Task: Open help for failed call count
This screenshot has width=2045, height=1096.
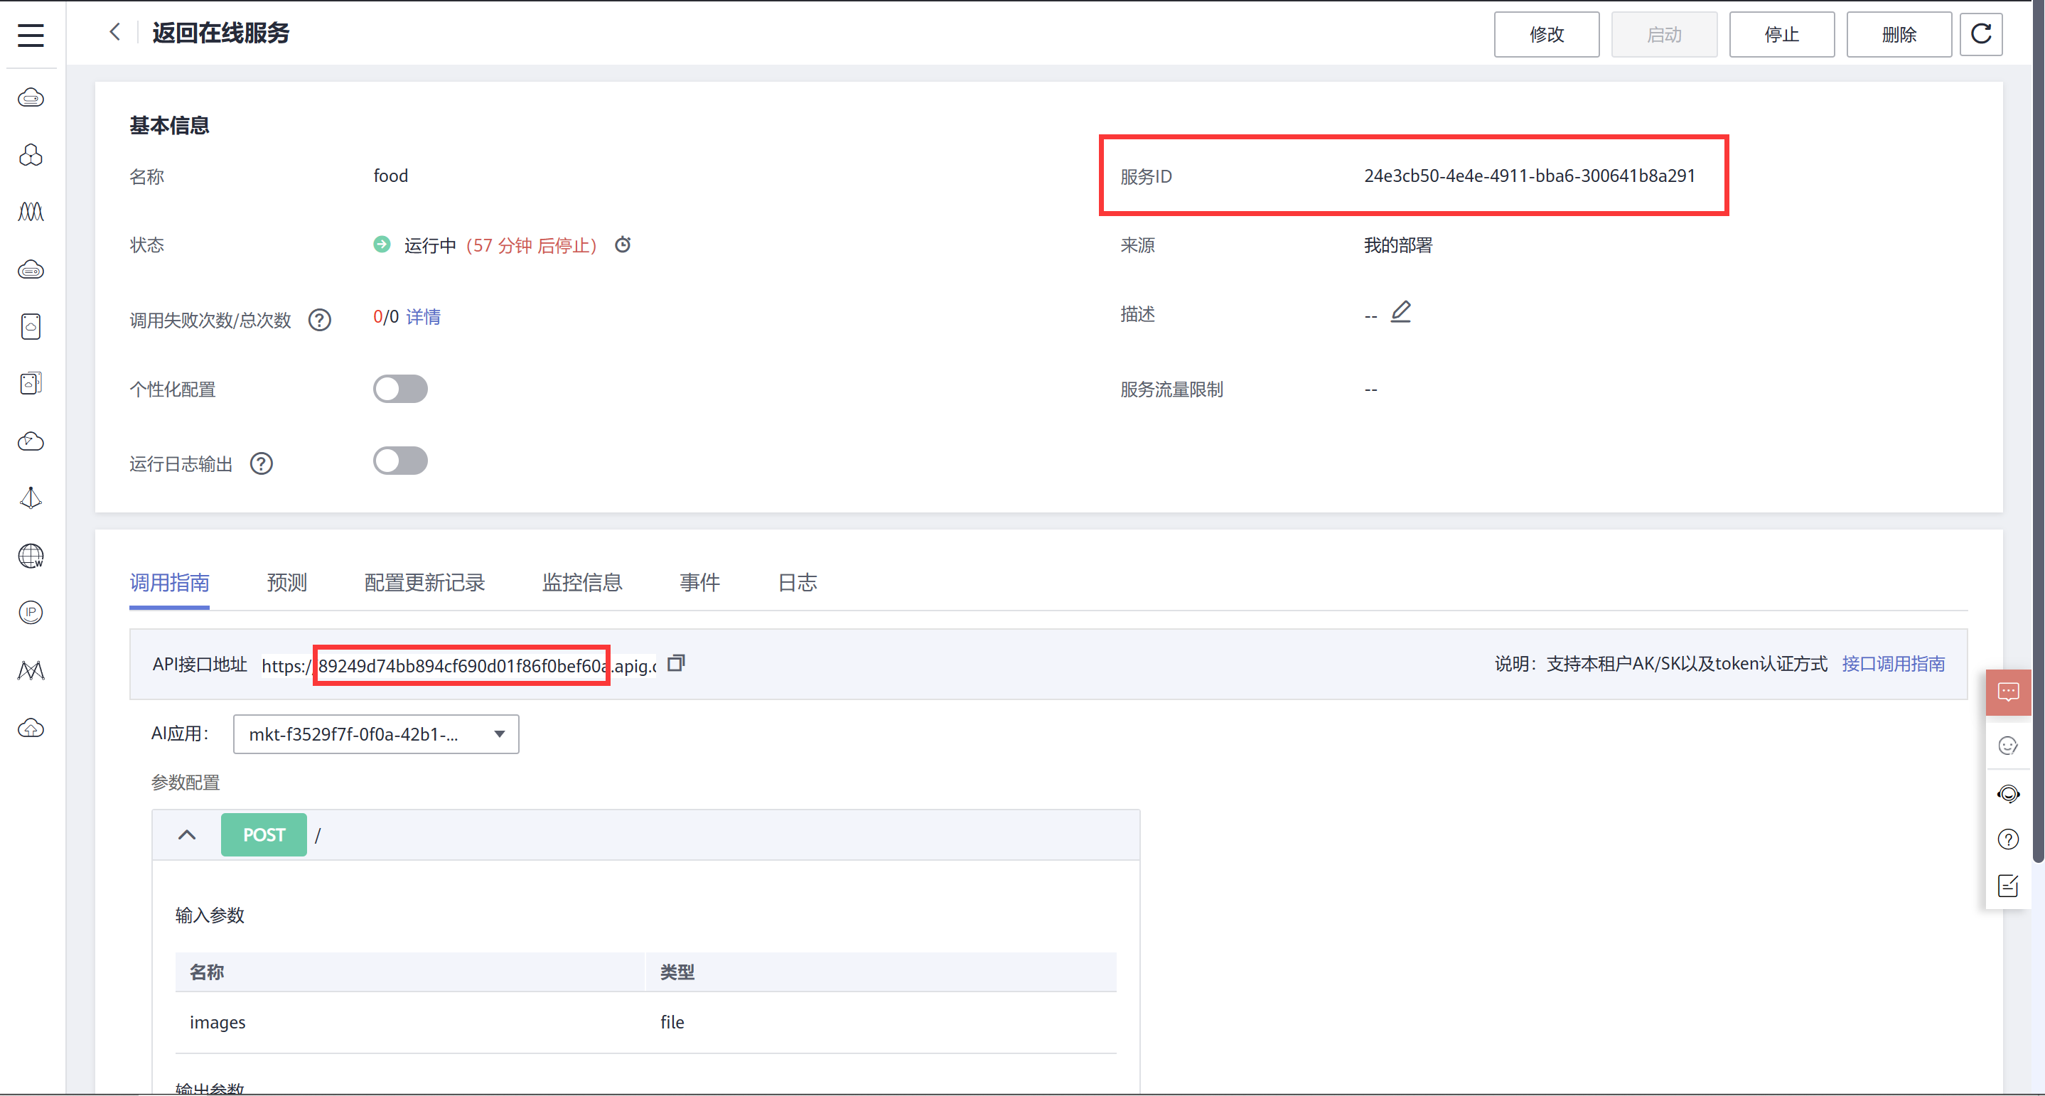Action: [319, 320]
